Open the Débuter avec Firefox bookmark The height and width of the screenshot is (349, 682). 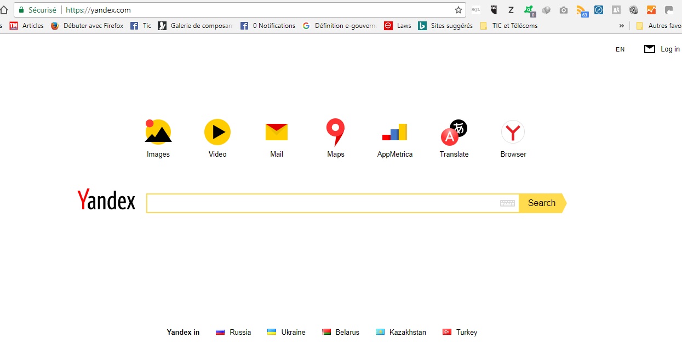[87, 26]
